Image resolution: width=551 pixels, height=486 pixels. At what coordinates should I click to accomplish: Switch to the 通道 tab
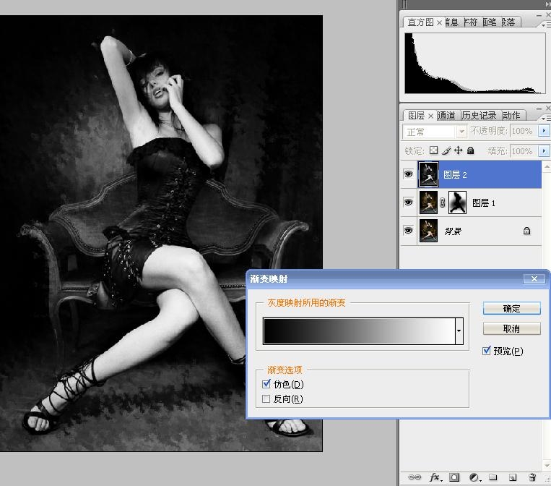(x=446, y=116)
